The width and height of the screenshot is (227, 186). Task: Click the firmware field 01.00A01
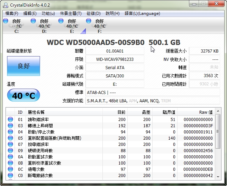tap(115, 51)
